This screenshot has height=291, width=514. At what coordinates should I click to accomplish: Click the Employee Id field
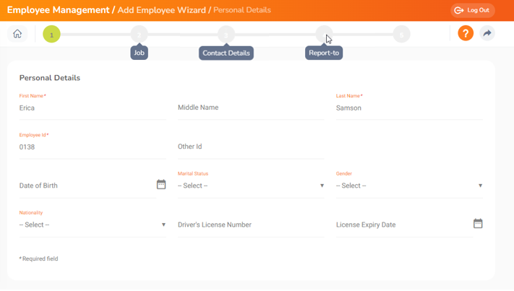92,147
